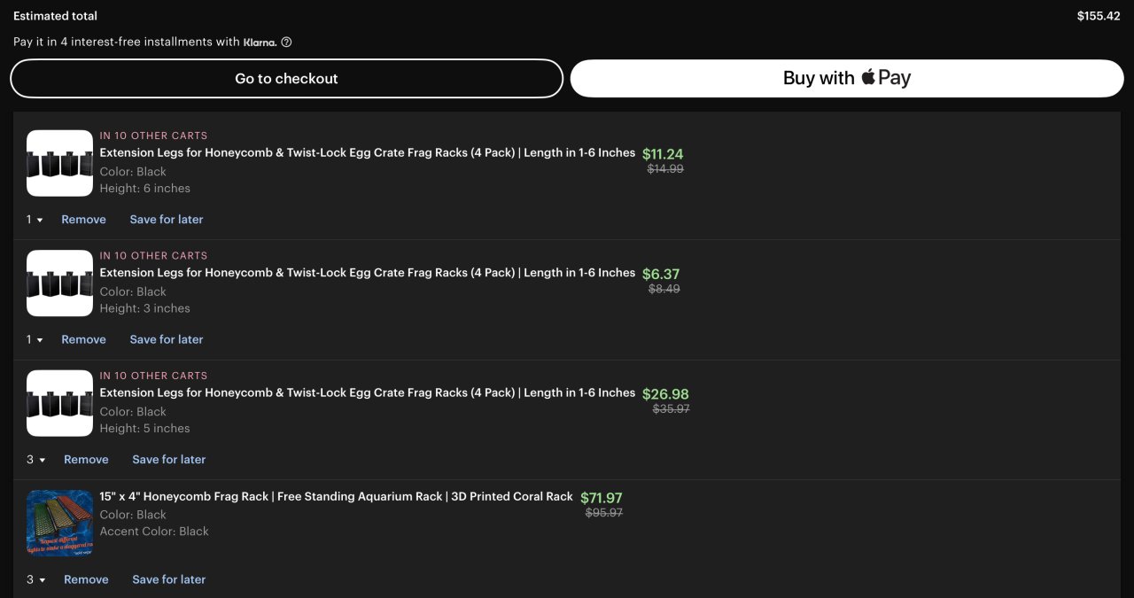
Task: Open quantity dropdown for 6 inches legs
Action: coord(35,220)
